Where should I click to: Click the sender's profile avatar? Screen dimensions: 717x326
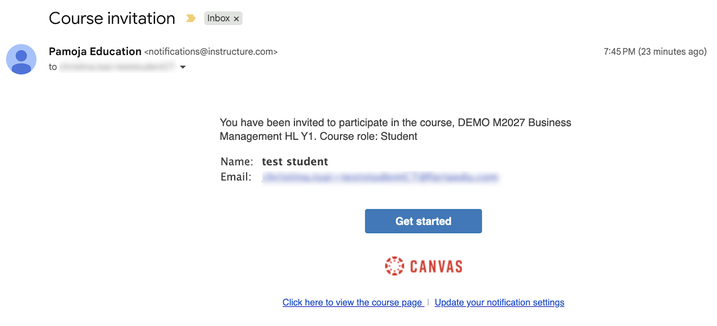[x=21, y=59]
